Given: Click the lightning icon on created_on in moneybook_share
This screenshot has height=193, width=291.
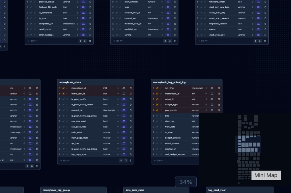Looking at the screenshot, I should click(x=118, y=110).
